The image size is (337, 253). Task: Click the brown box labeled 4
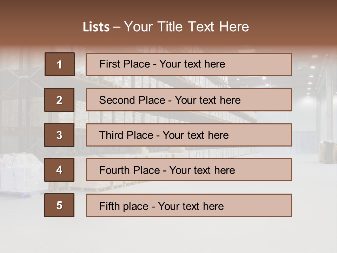pos(59,170)
